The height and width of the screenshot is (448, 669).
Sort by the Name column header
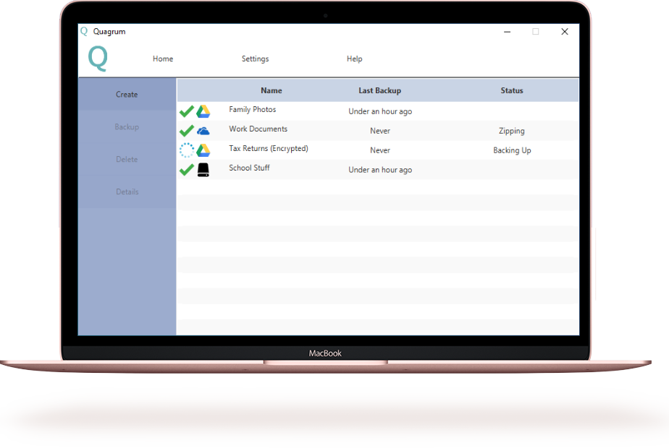tap(272, 91)
